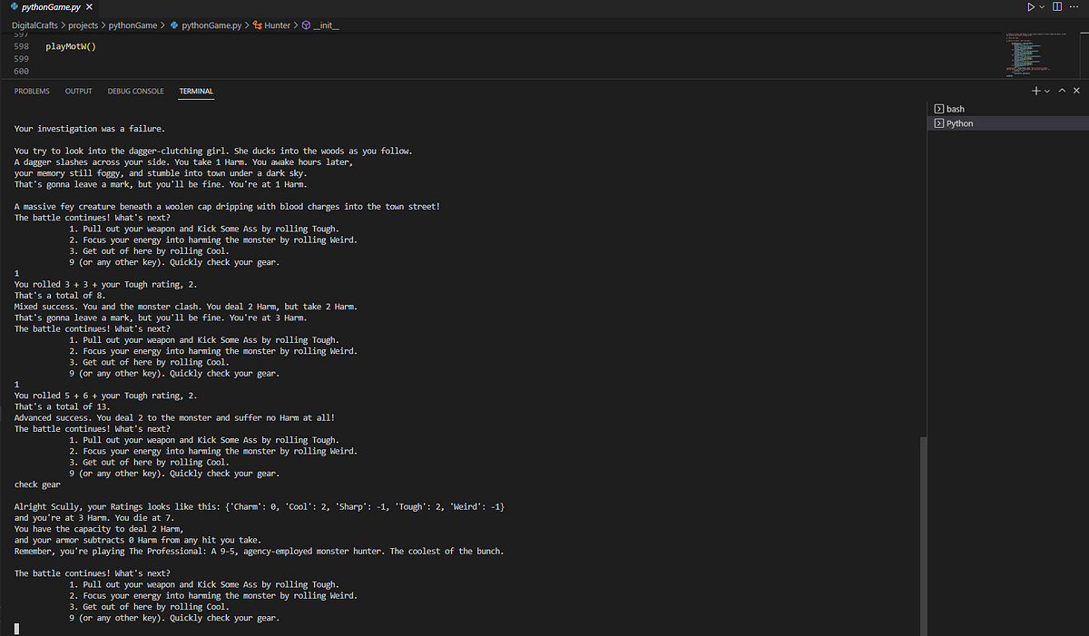This screenshot has height=636, width=1089.
Task: Click the bash shell icon in terminal list
Action: click(x=940, y=109)
